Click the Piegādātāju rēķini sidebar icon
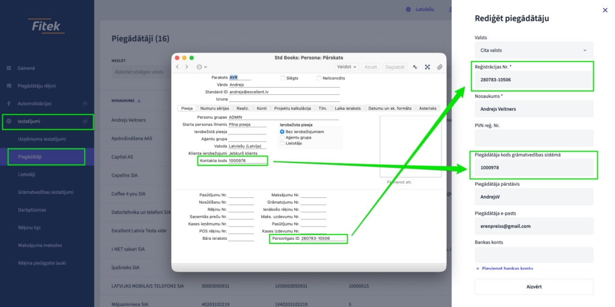This screenshot has height=307, width=615. coord(8,86)
